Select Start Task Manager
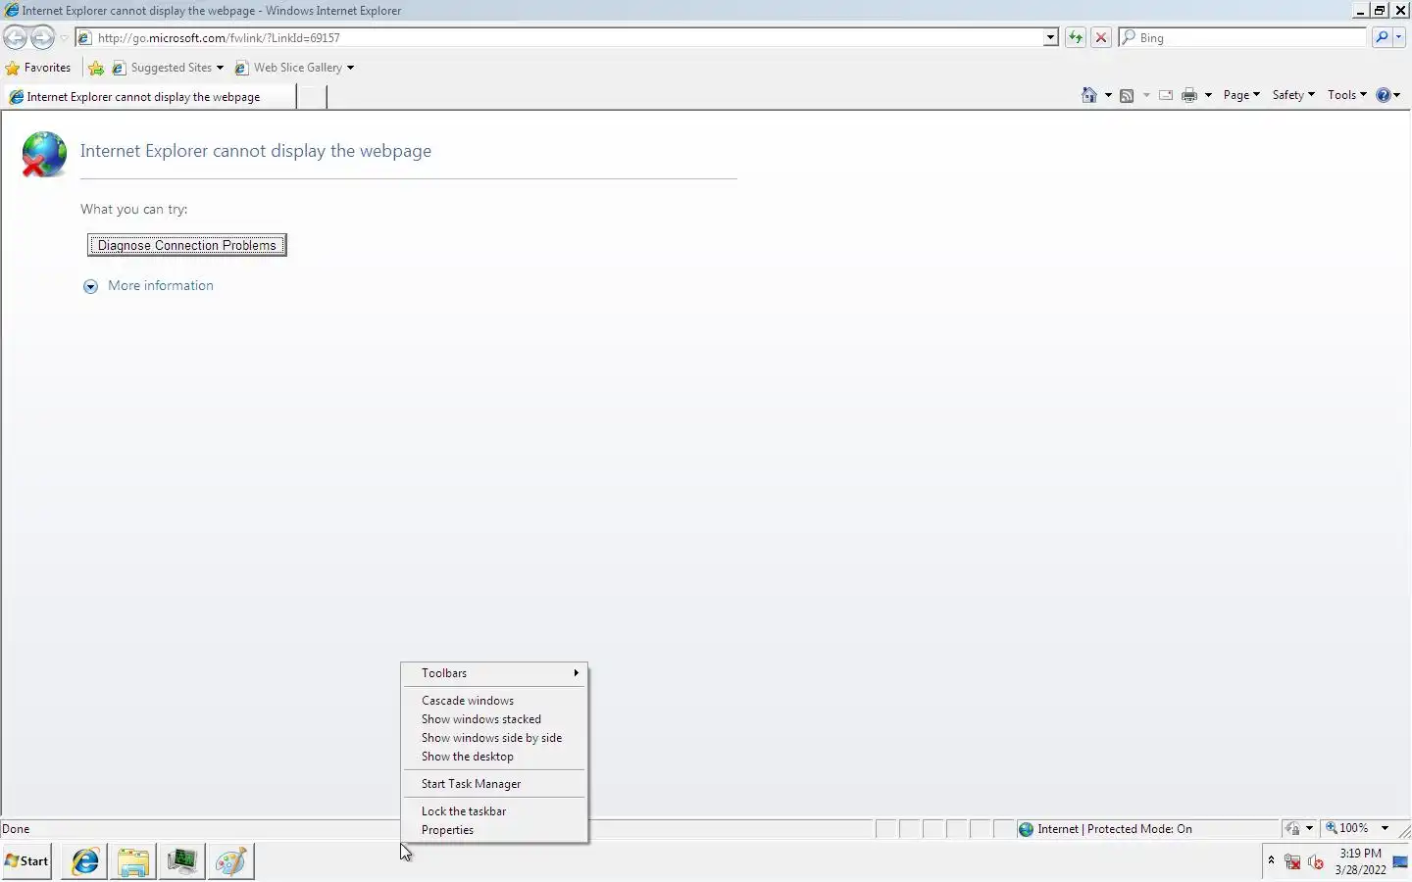 coord(495,784)
